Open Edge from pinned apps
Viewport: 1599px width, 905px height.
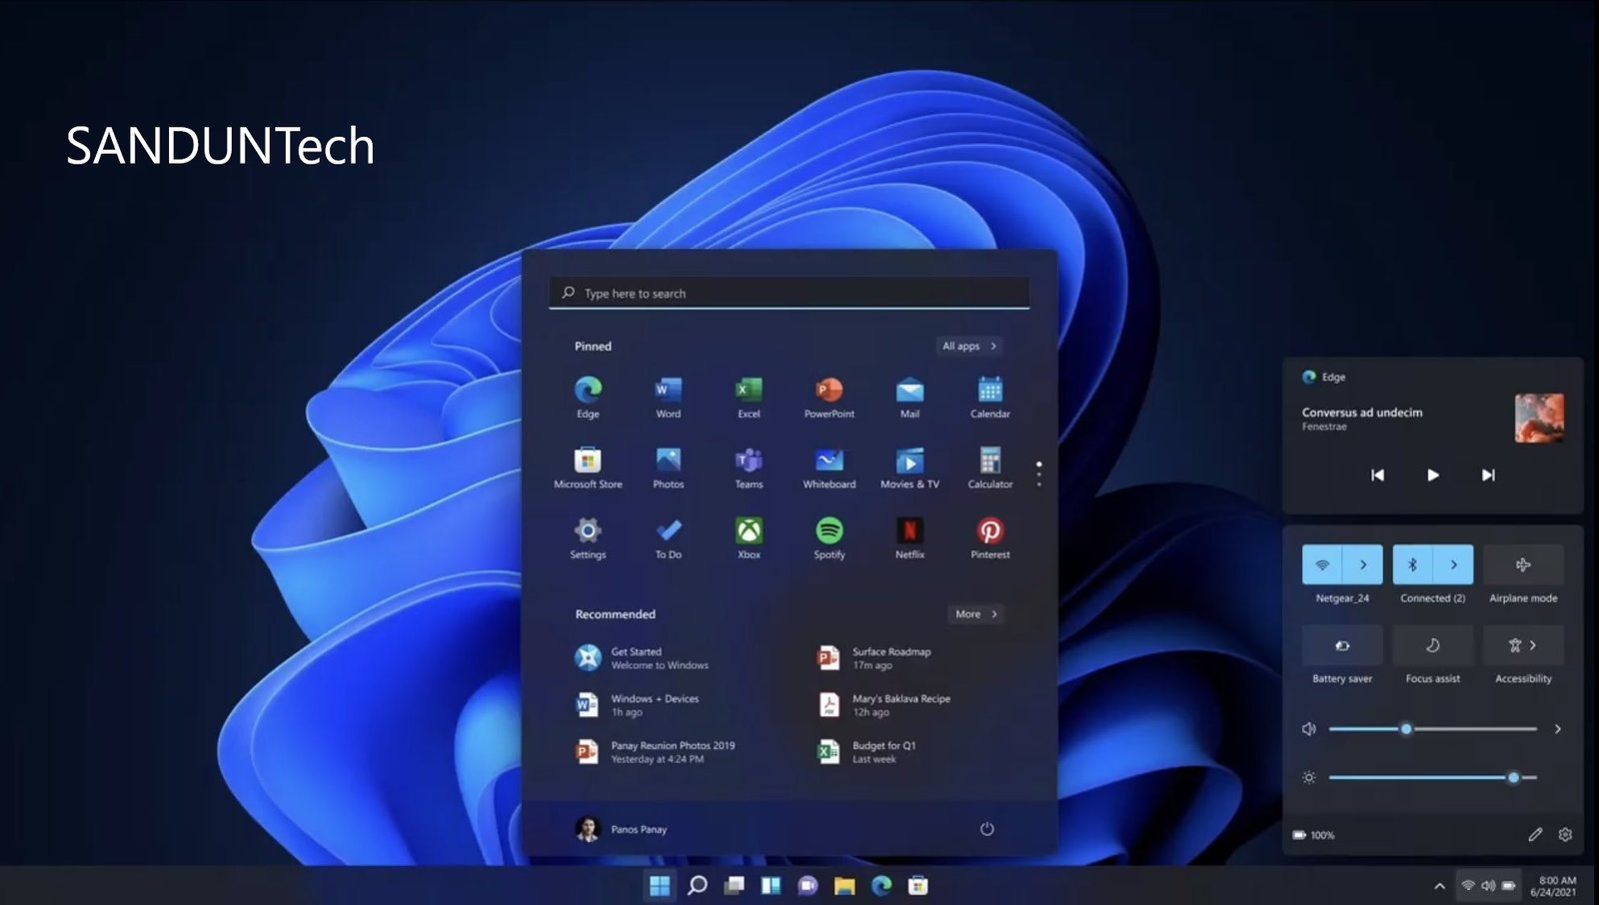(x=588, y=397)
